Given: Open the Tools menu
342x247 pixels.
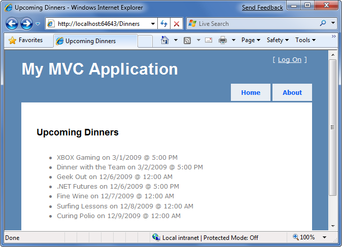Looking at the screenshot, I should click(x=305, y=41).
